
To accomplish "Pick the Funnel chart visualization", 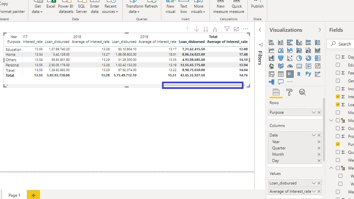I will 281,58.
